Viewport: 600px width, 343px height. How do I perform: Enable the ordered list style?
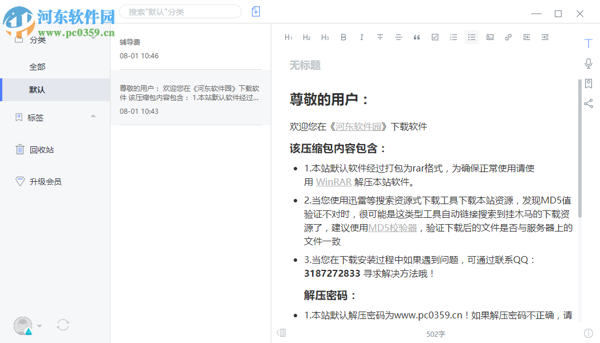coord(453,37)
